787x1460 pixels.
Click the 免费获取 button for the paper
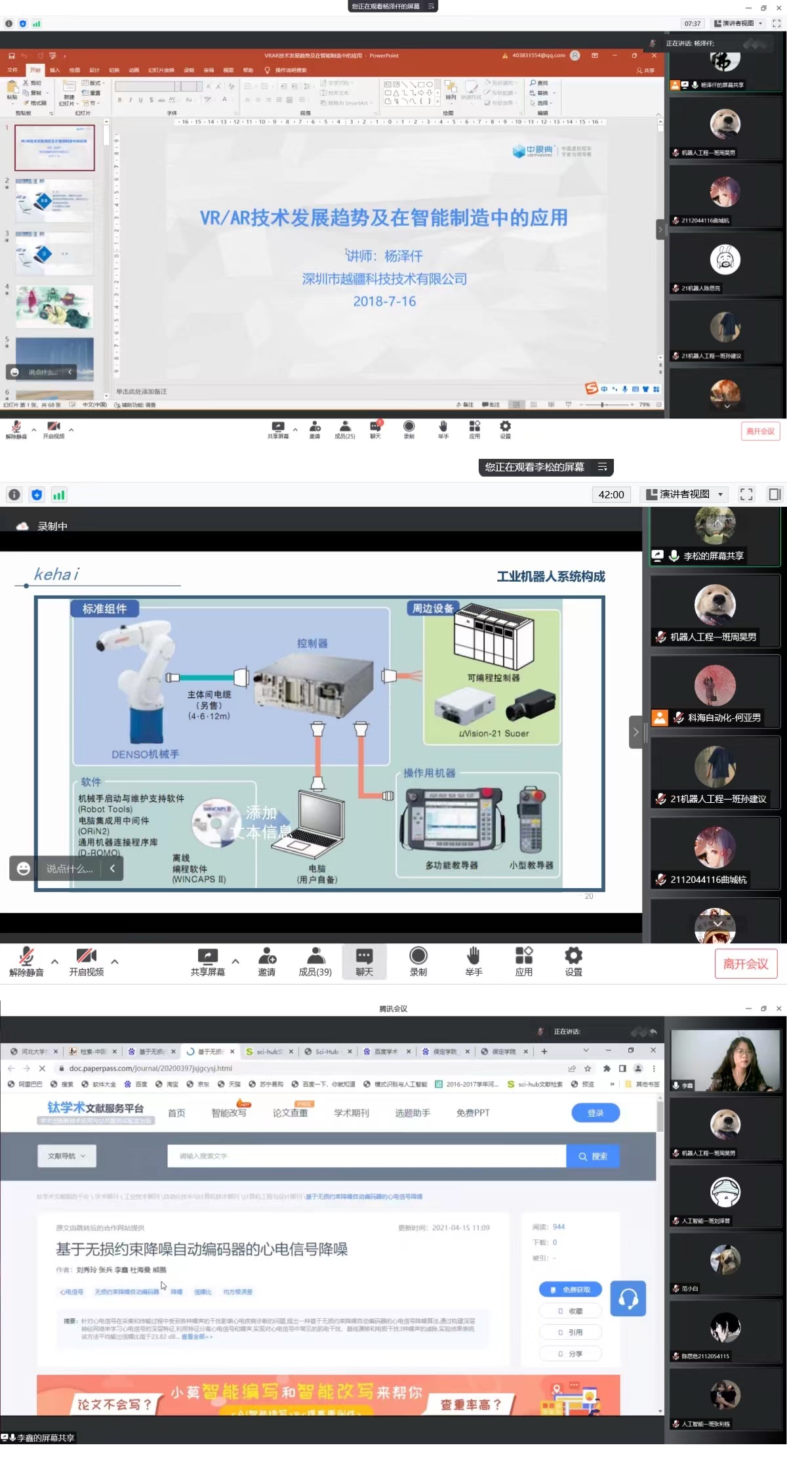pos(570,1289)
